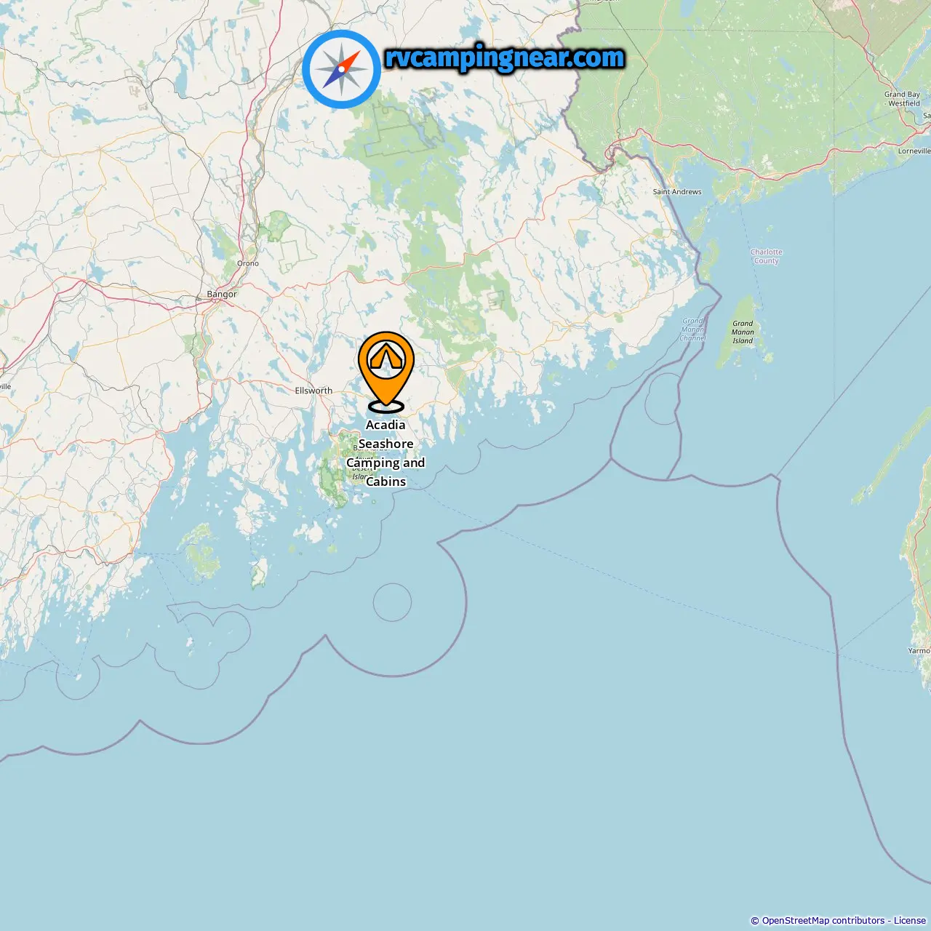Click the Lorneville label
931x931 pixels.
[x=914, y=151]
